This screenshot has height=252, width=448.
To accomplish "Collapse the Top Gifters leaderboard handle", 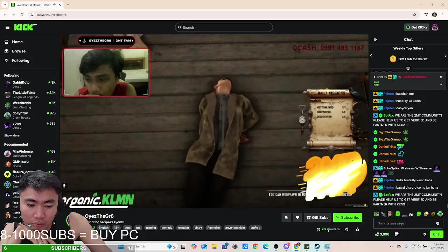I will (x=408, y=68).
